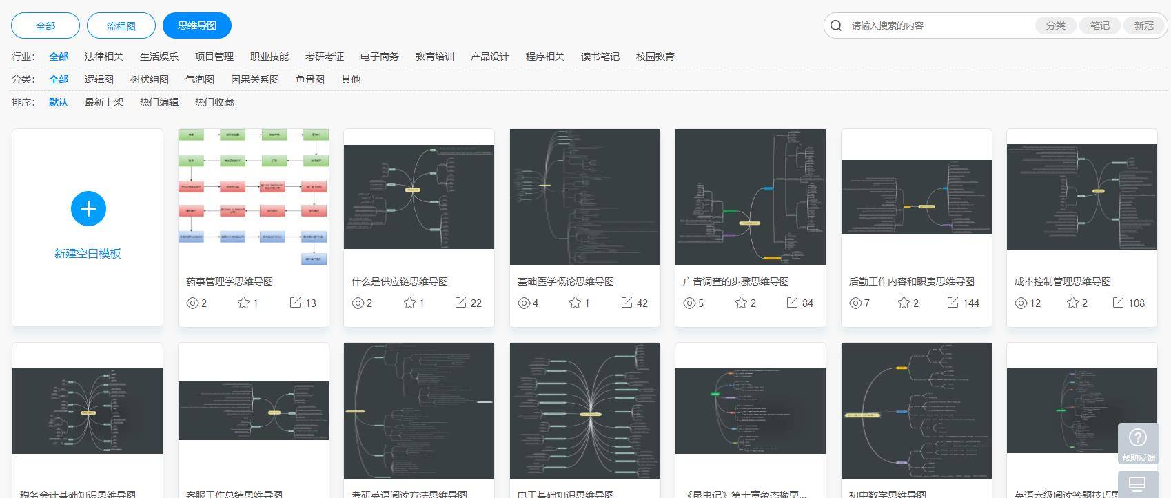Image resolution: width=1171 pixels, height=498 pixels.
Task: Click edit icon on 药事管理学思维导图 card
Action: (x=295, y=302)
